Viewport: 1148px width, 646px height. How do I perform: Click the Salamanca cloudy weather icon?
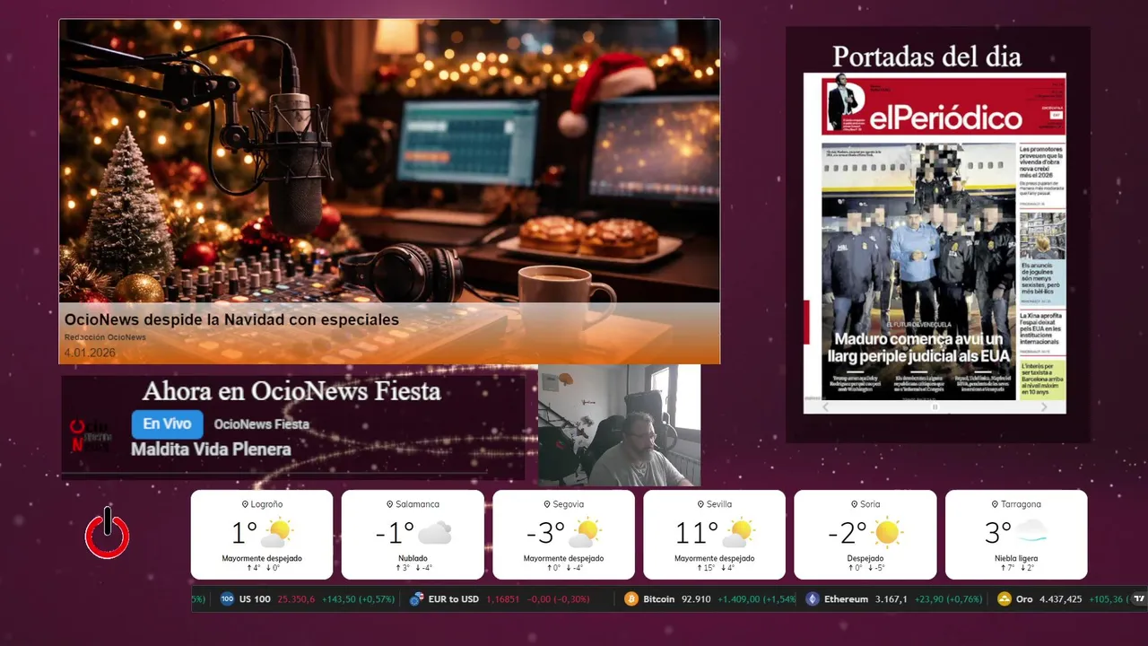click(x=434, y=533)
